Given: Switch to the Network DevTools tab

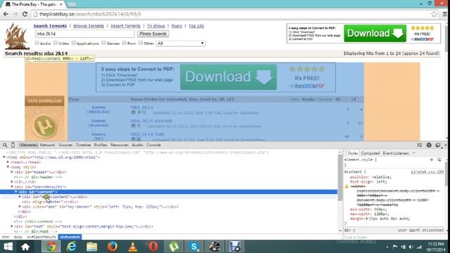Looking at the screenshot, I should 47,145.
